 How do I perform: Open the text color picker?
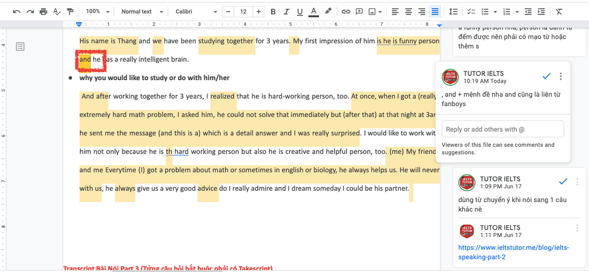(x=315, y=11)
